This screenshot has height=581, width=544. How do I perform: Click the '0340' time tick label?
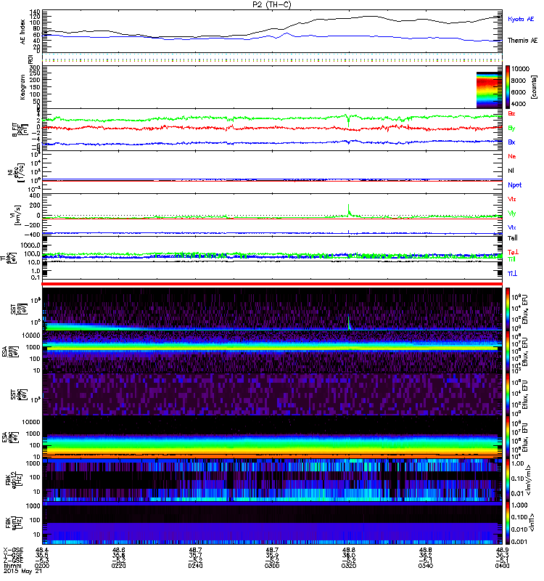(x=426, y=566)
